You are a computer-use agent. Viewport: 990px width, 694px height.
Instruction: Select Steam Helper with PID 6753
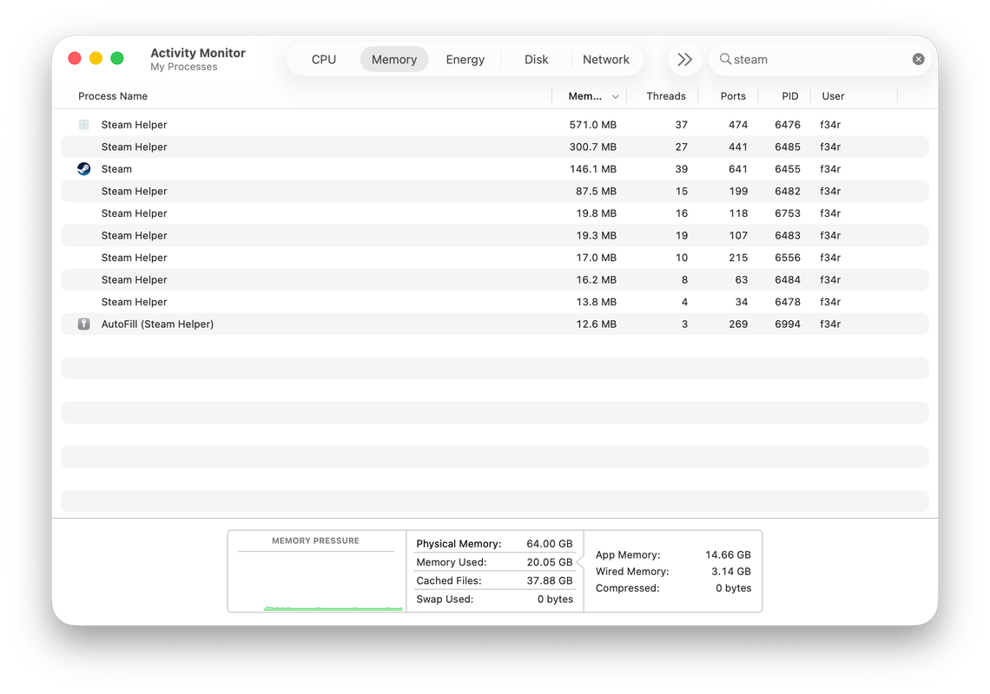pyautogui.click(x=495, y=213)
